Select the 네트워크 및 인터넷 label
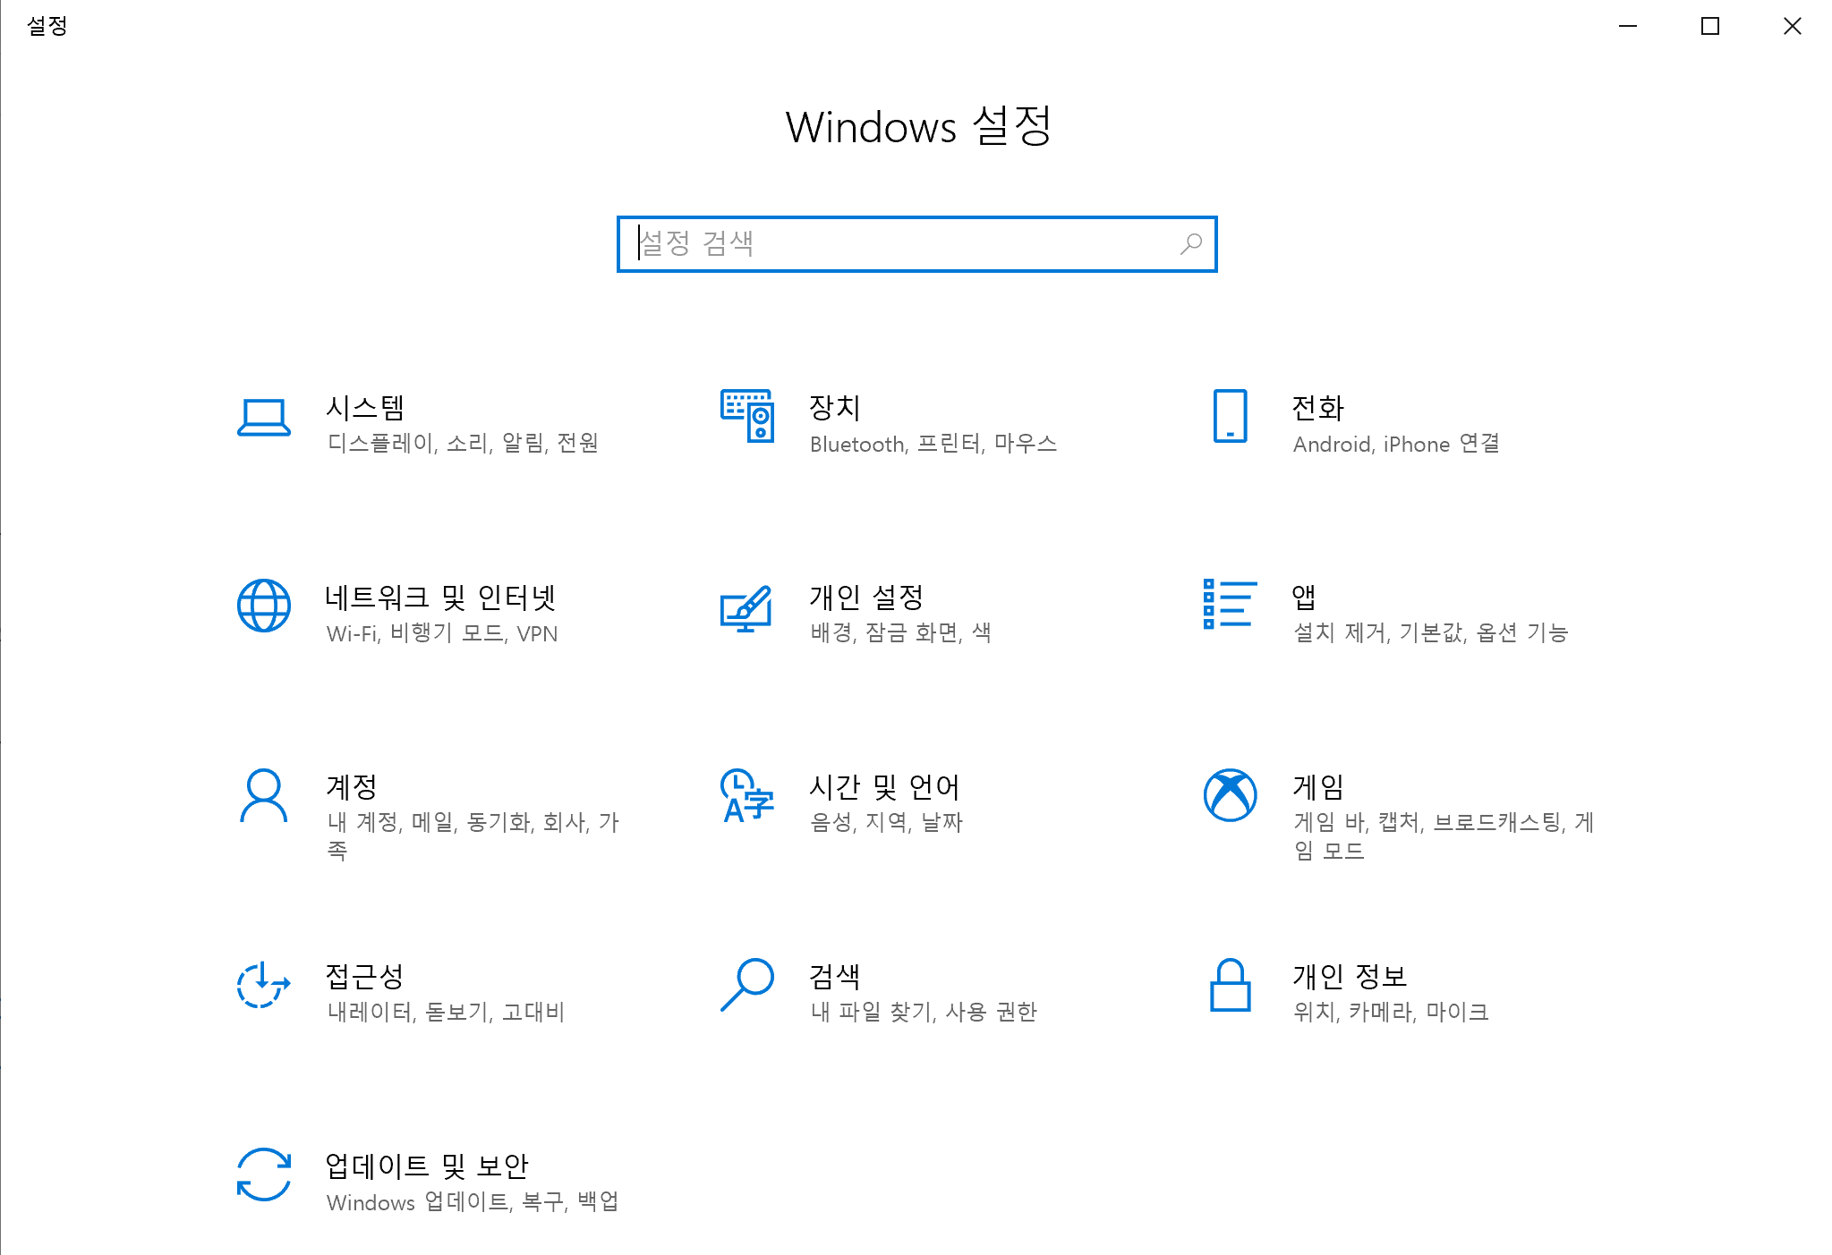1832x1255 pixels. (x=440, y=597)
